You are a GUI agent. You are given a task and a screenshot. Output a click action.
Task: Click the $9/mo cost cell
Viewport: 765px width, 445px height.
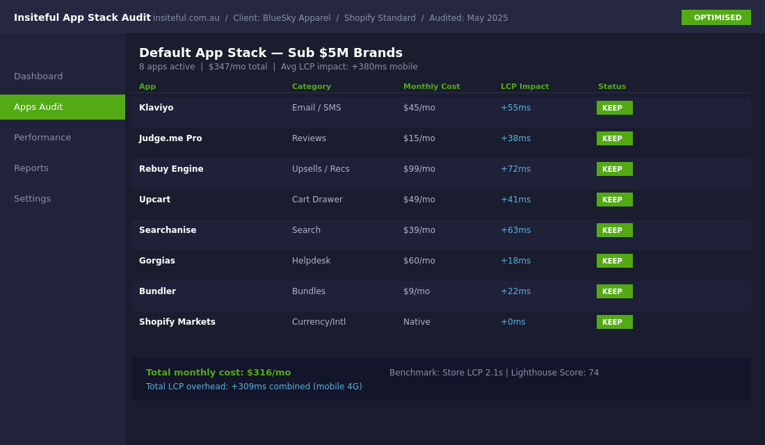point(416,291)
